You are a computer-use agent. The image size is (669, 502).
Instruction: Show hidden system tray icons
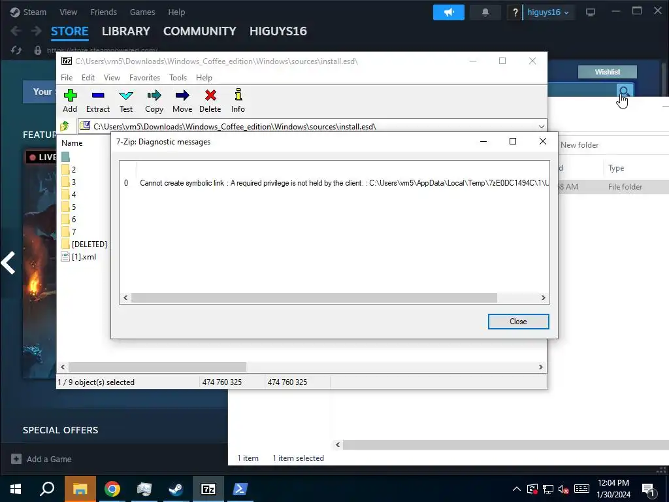517,489
